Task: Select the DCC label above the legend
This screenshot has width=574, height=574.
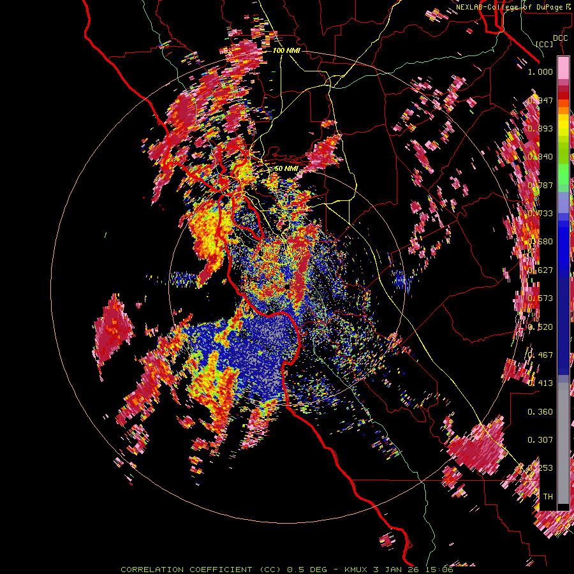Action: pyautogui.click(x=560, y=38)
